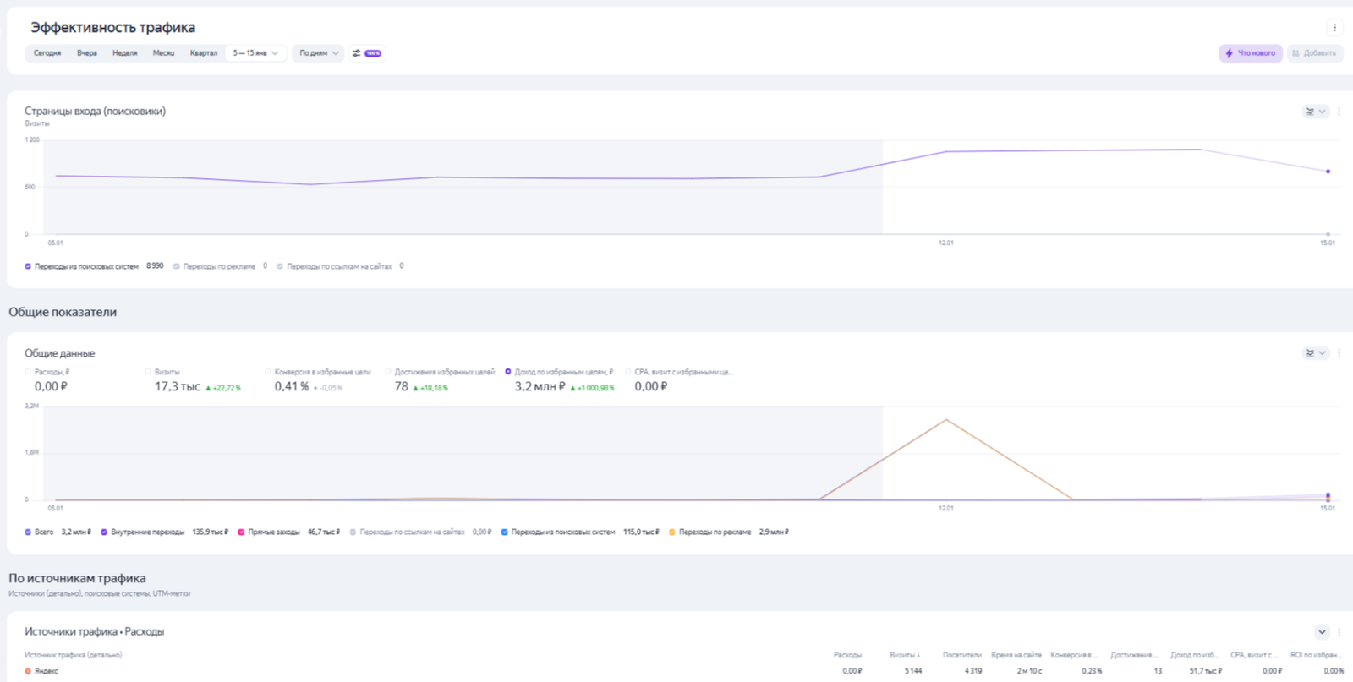Open three-dot menu of Страницы входа widget
The width and height of the screenshot is (1353, 682).
pos(1339,112)
